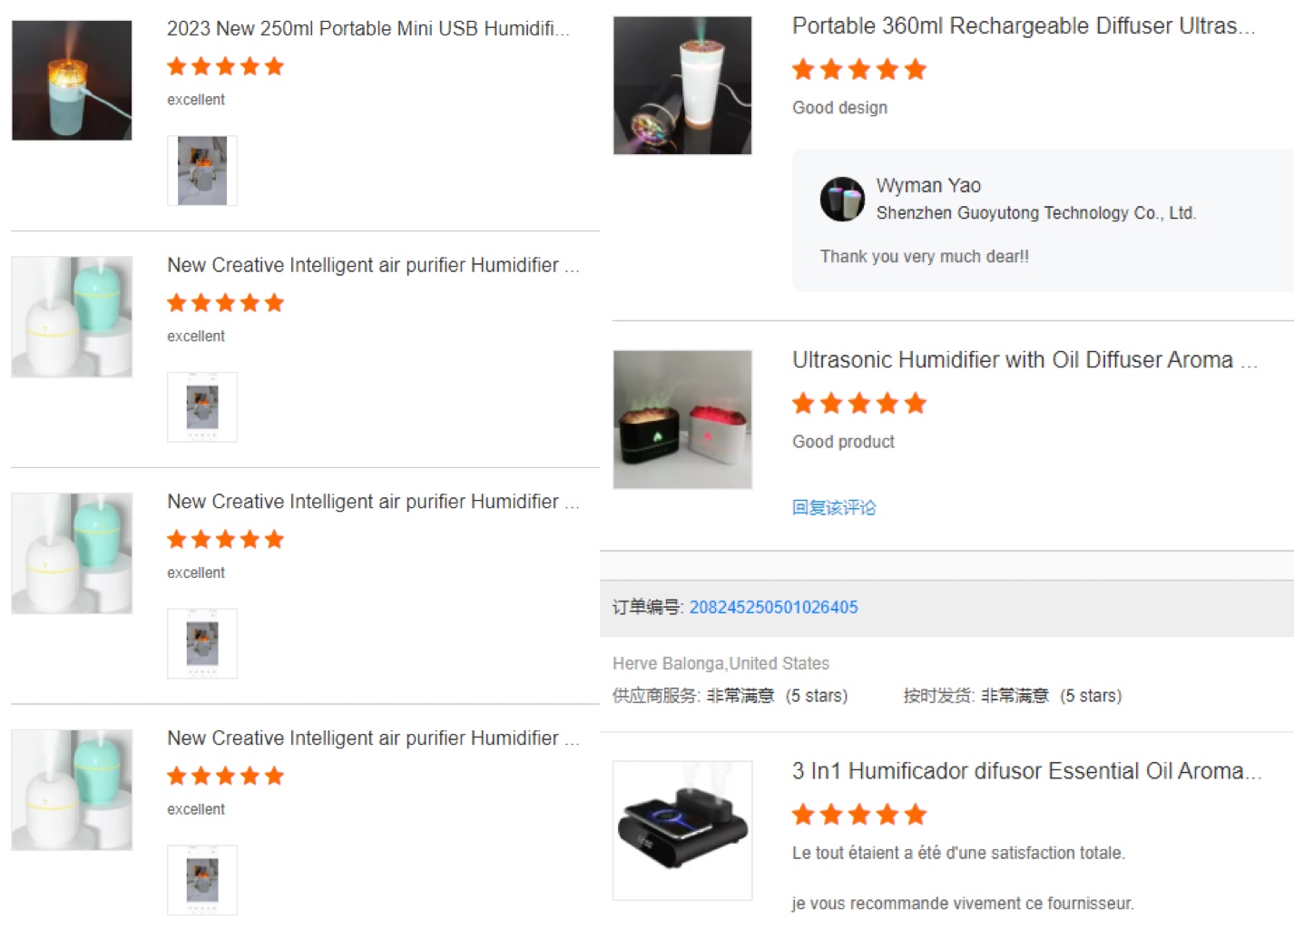Click the Shenzhen Guoyutong Technology Co., Ltd. name
The height and width of the screenshot is (929, 1294).
click(x=1036, y=213)
